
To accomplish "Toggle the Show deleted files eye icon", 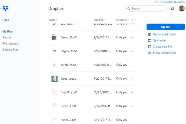I will click(150, 53).
